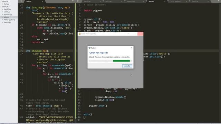Click 'main()' call on line 39
This screenshot has width=221, height=124.
click(x=88, y=114)
